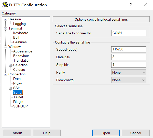This screenshot has height=138, width=153.
Task: Expand the Selection tree node
Action: click(10, 65)
